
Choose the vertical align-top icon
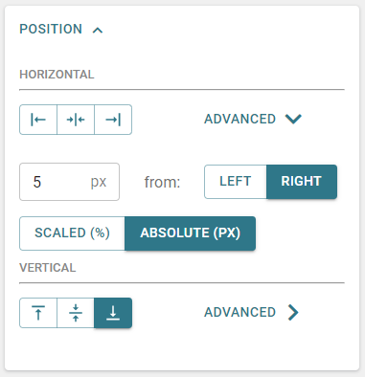pyautogui.click(x=38, y=313)
